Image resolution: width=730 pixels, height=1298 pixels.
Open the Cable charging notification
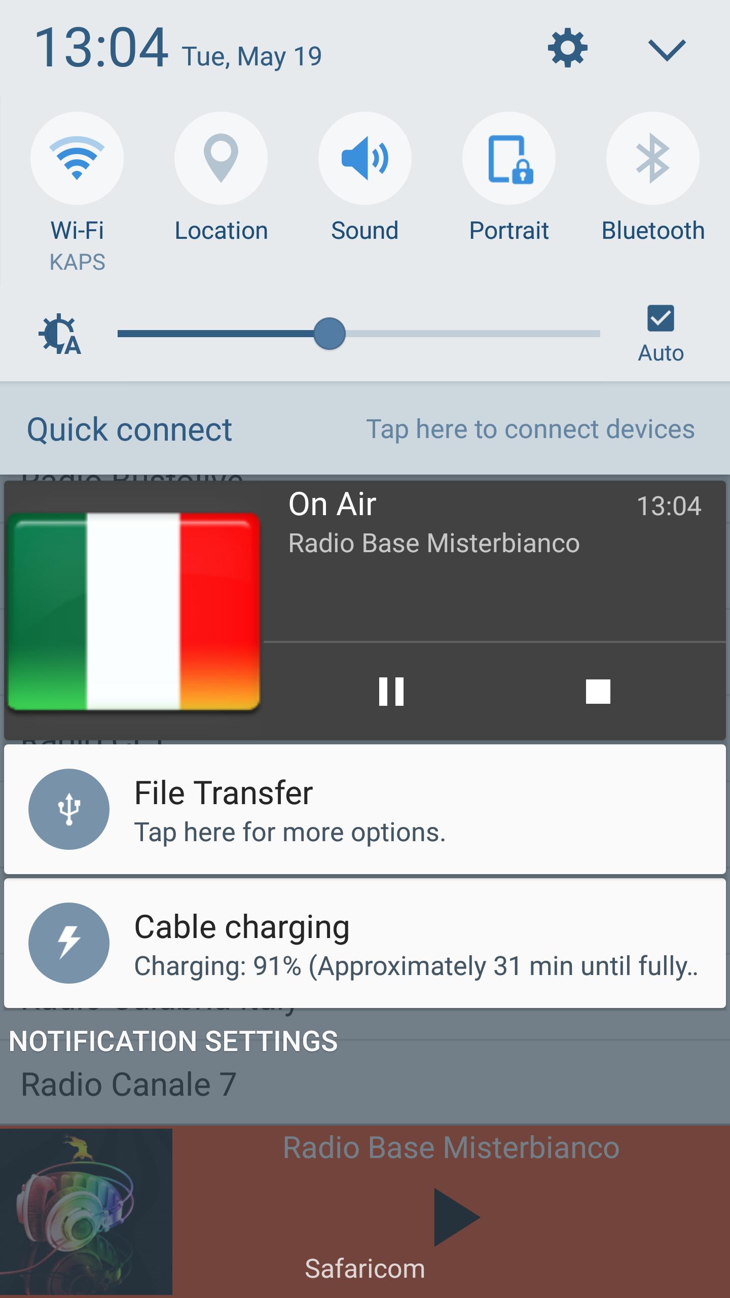[365, 943]
